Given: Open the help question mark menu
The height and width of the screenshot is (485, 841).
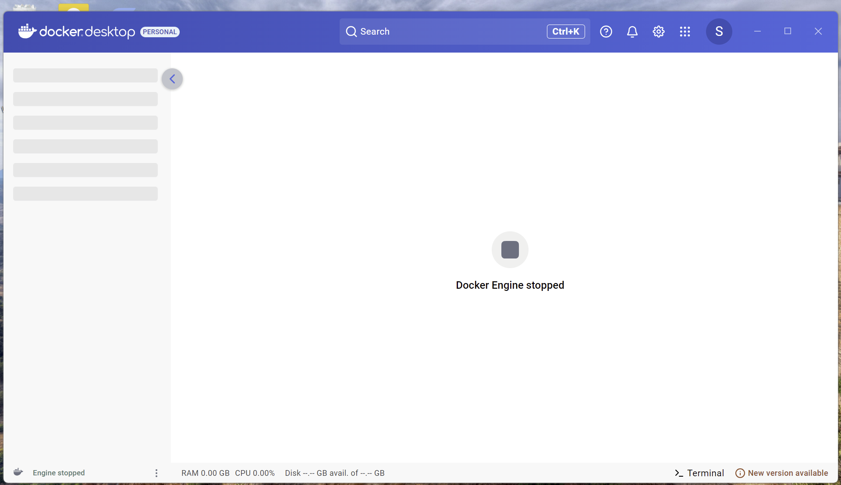Looking at the screenshot, I should [x=606, y=32].
